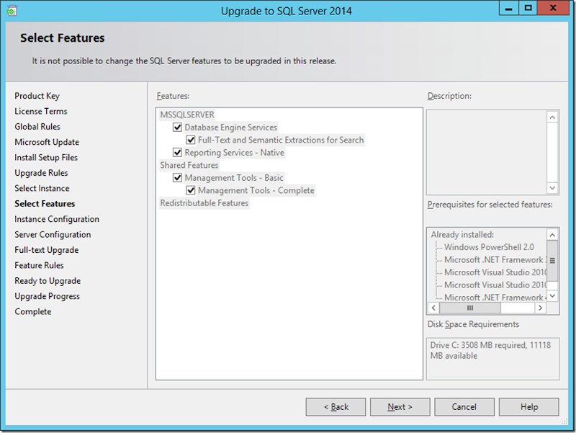Select the Select Instance step

coord(42,188)
